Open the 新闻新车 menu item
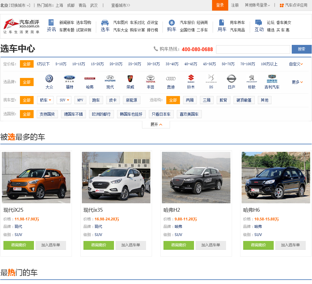312x284 pixels. pos(67,22)
